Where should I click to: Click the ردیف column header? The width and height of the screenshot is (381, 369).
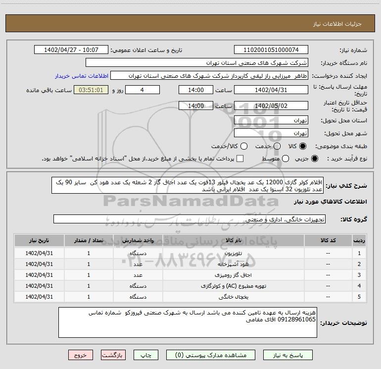359,240
